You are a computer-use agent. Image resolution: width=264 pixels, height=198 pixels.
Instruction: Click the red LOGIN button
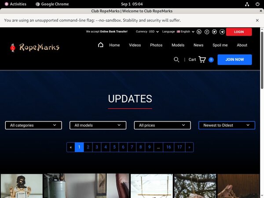[x=239, y=32]
